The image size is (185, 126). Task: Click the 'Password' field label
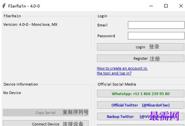pyautogui.click(x=106, y=36)
